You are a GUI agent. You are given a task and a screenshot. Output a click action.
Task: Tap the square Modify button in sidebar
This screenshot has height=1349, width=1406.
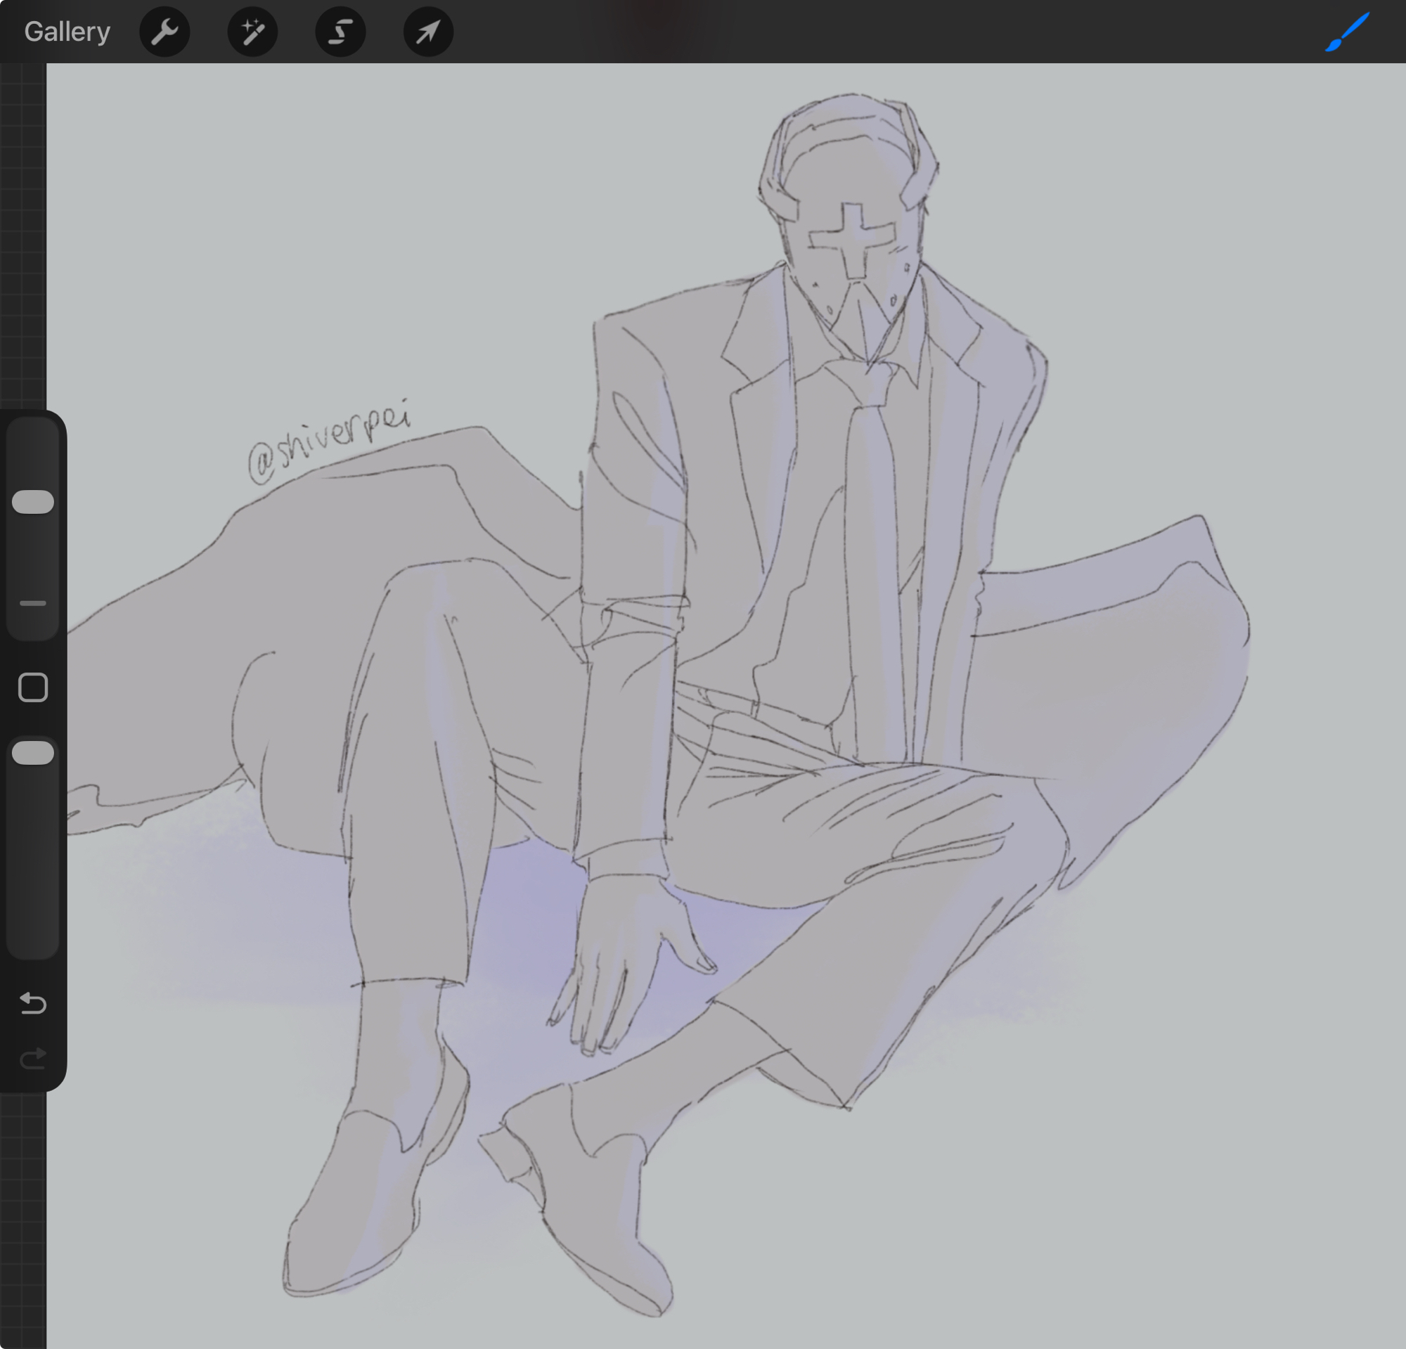point(33,687)
